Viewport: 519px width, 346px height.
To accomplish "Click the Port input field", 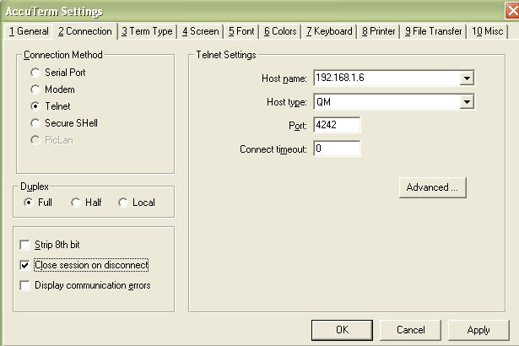I will point(337,125).
